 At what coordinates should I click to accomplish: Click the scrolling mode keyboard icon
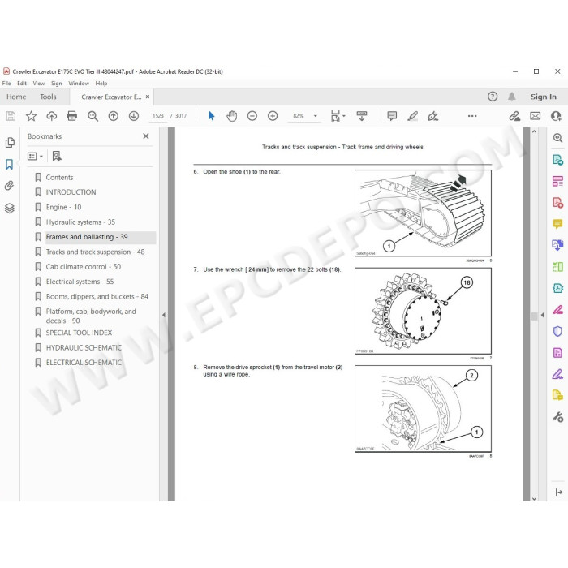362,116
